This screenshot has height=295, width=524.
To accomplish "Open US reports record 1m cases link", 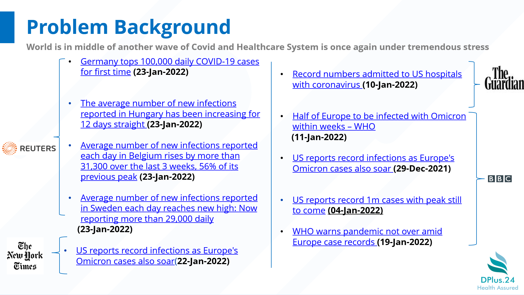I will pos(377,200).
